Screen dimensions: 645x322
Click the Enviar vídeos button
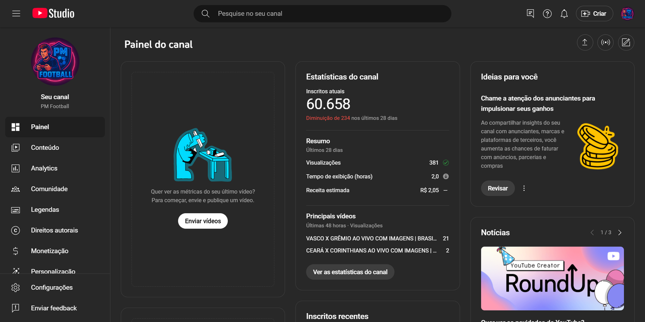(203, 221)
